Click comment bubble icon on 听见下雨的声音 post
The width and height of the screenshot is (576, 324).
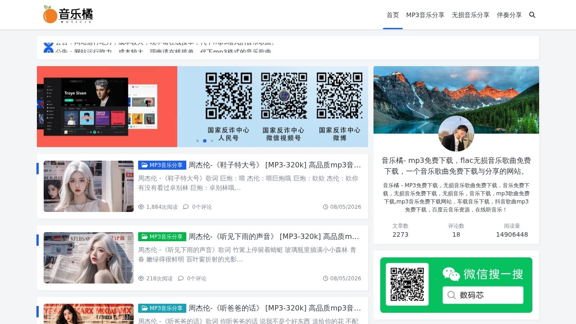[181, 279]
